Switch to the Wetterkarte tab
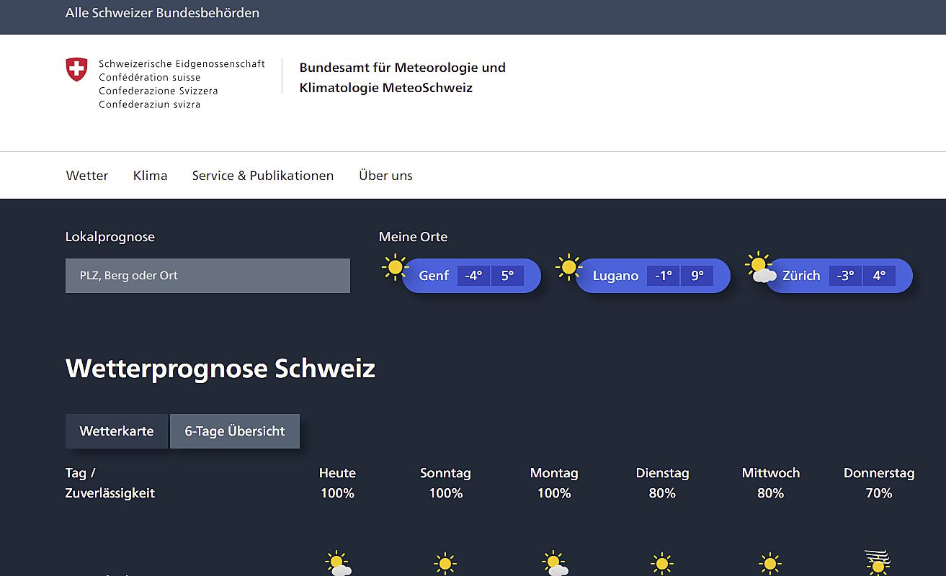This screenshot has width=946, height=576. pyautogui.click(x=117, y=431)
